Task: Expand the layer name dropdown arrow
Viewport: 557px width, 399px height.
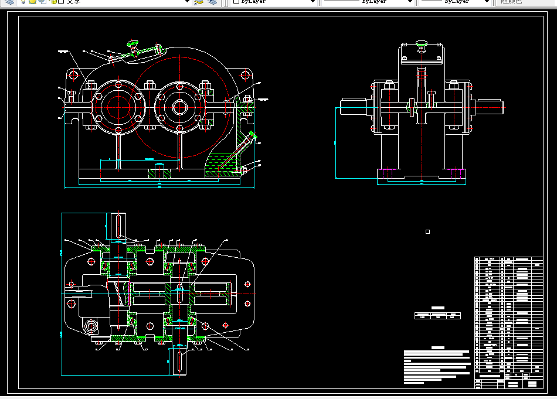Action: 187,2
